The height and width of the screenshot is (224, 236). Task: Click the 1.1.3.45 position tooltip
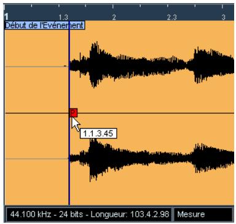click(x=98, y=134)
